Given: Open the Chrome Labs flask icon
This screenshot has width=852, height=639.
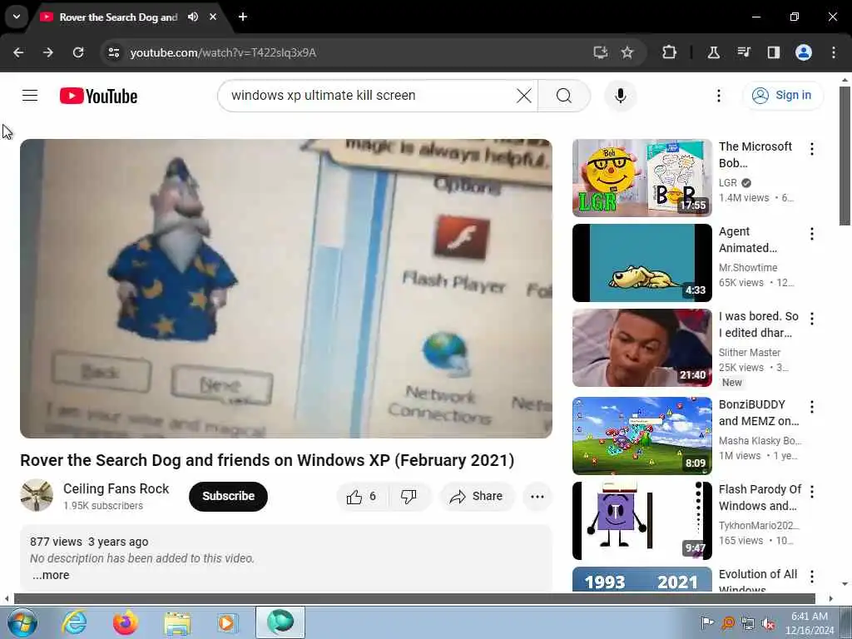Looking at the screenshot, I should pyautogui.click(x=713, y=52).
